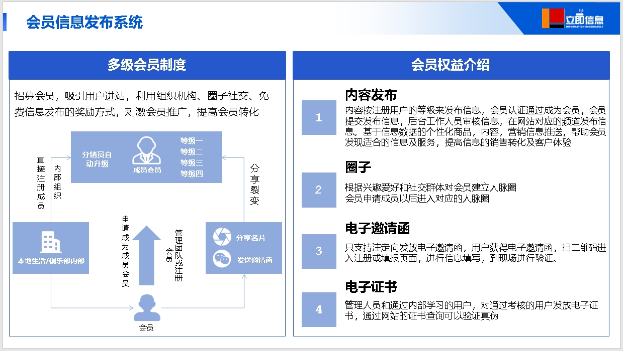This screenshot has width=623, height=351.
Task: Click the vertical text 申请成为成员会员
Action: point(125,252)
